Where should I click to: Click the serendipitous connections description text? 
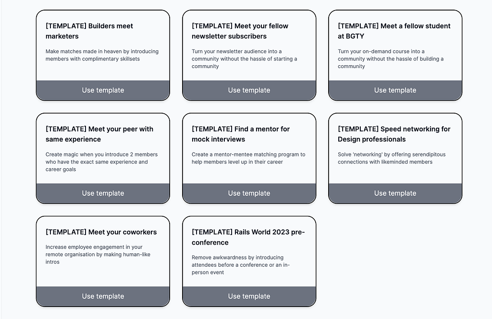coord(392,158)
